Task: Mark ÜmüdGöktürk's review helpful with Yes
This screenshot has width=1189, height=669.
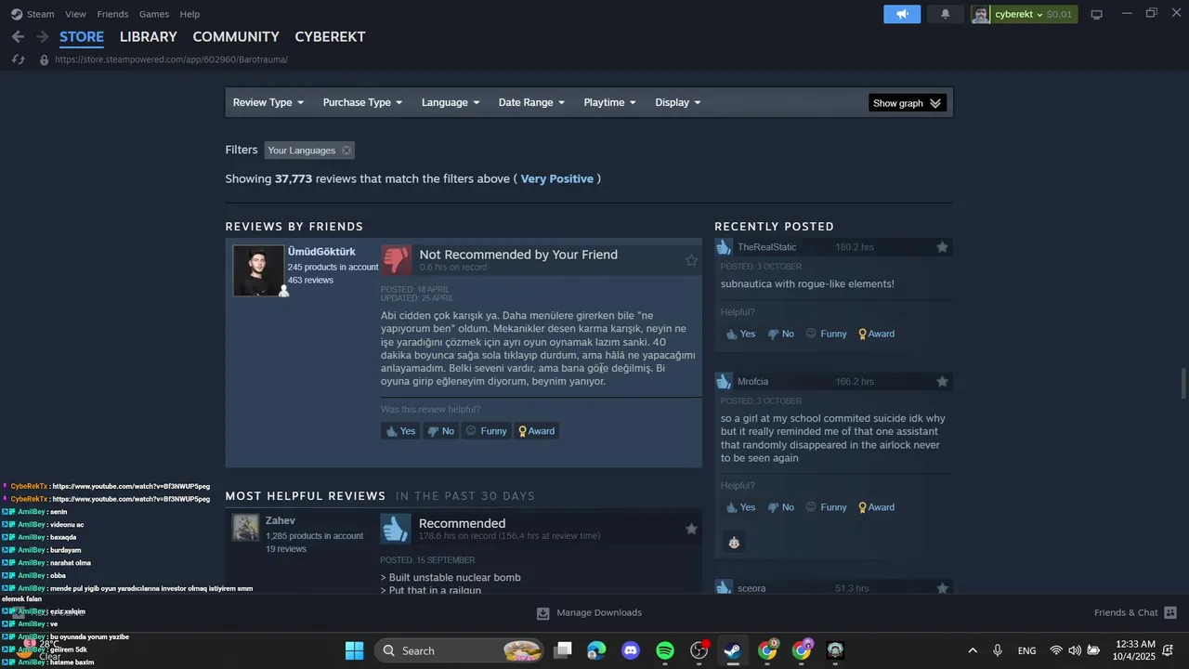Action: (x=401, y=431)
